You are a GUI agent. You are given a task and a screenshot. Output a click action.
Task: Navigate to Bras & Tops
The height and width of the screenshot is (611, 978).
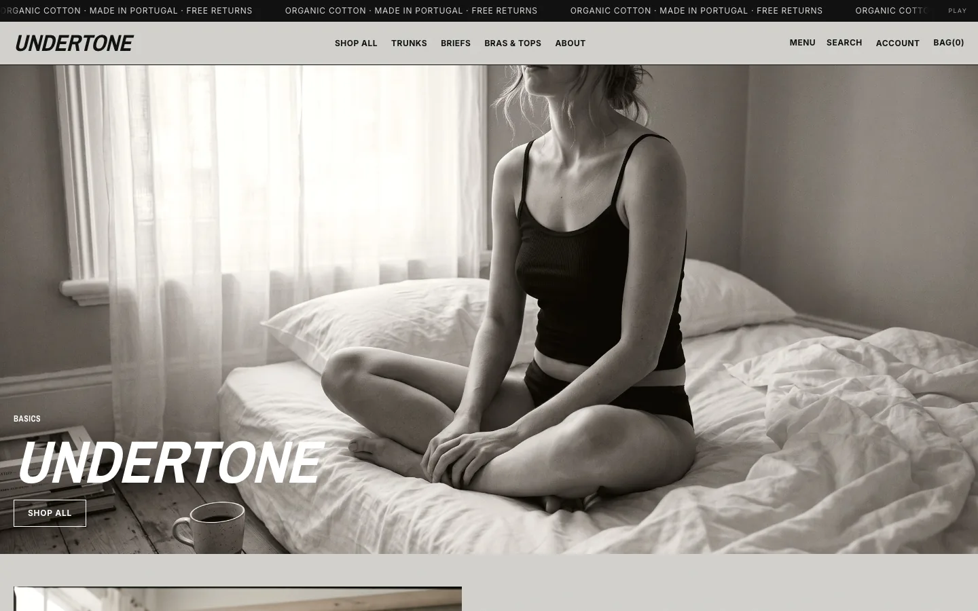(513, 43)
